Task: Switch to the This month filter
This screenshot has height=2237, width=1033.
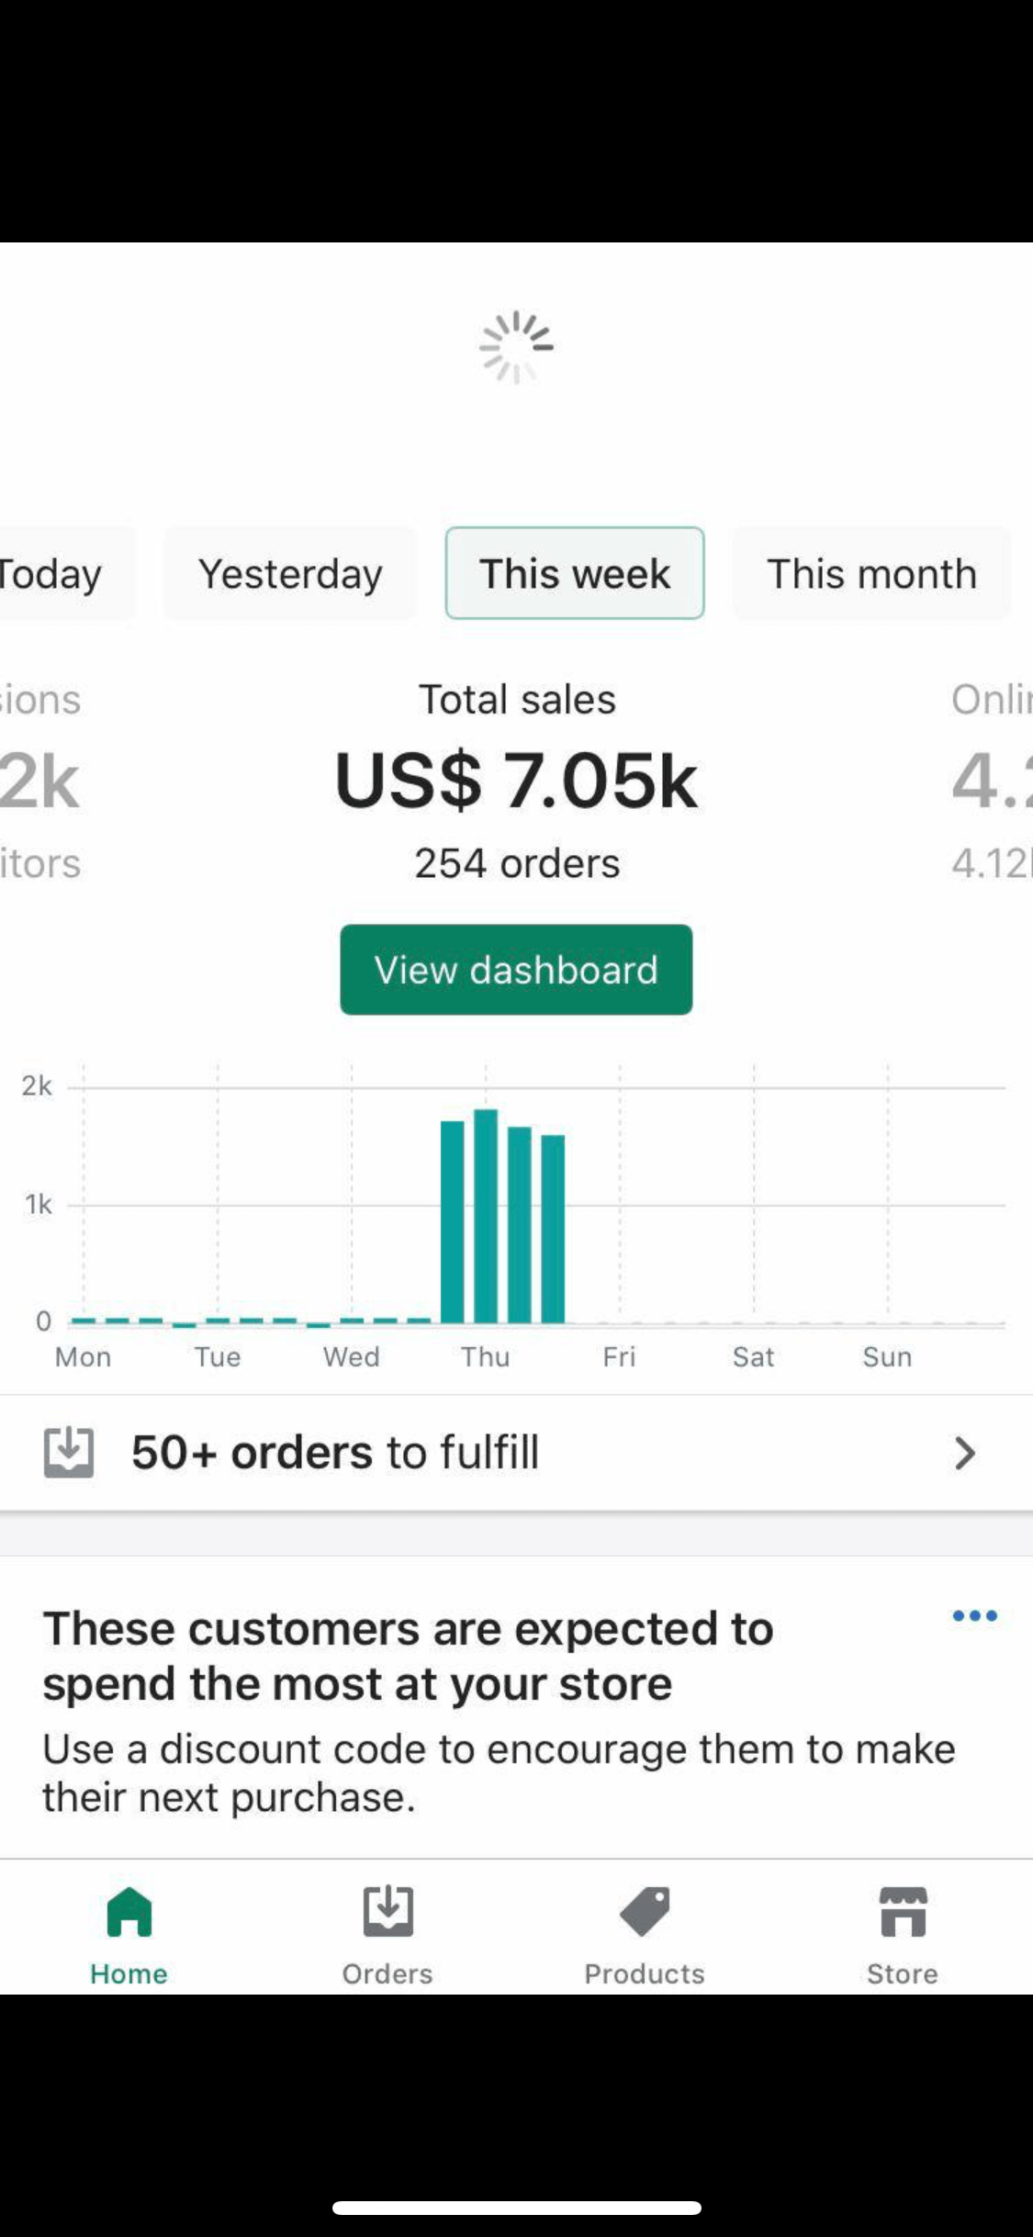Action: pos(871,574)
